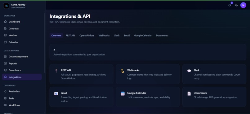Click the Contracts document icon in the sidebar
The width and height of the screenshot is (250, 114).
pos(5,28)
